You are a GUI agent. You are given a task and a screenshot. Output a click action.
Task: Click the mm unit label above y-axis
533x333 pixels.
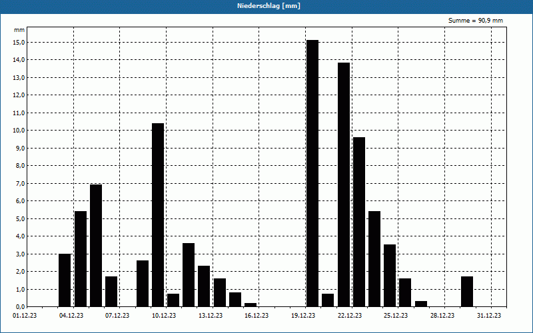19,30
